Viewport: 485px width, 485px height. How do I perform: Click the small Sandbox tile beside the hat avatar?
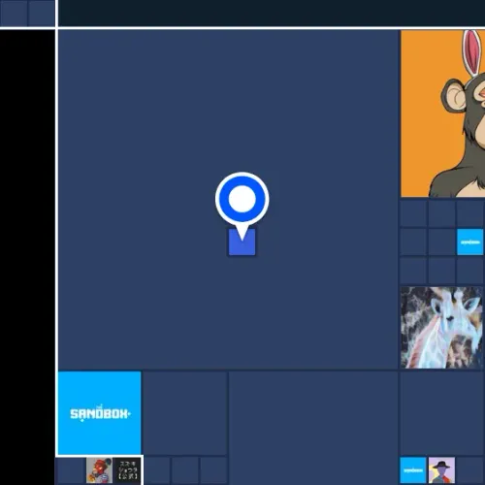click(413, 470)
